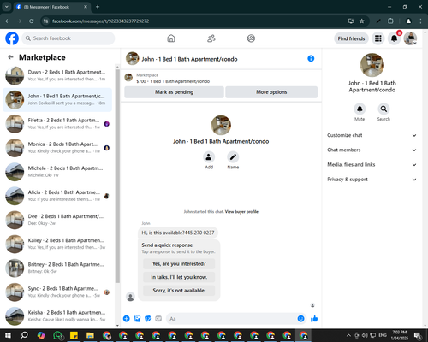Open Windows Start menu

[8, 335]
